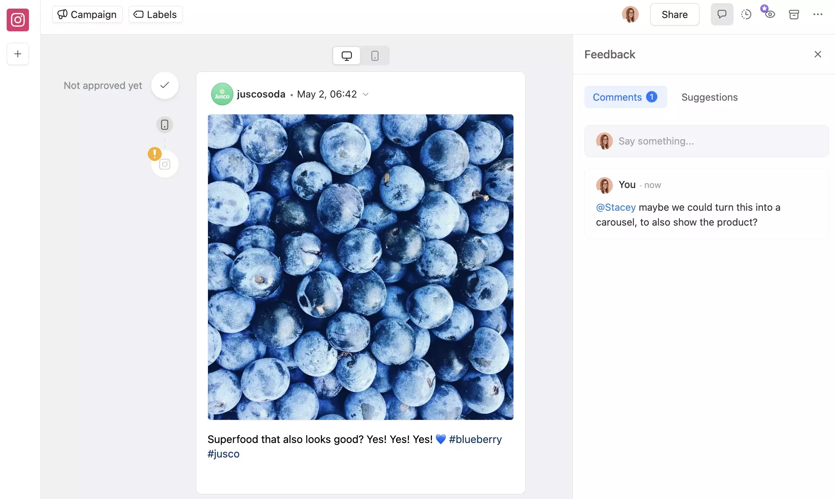The height and width of the screenshot is (499, 835).
Task: Click the @Stacey mention in comment
Action: 616,207
